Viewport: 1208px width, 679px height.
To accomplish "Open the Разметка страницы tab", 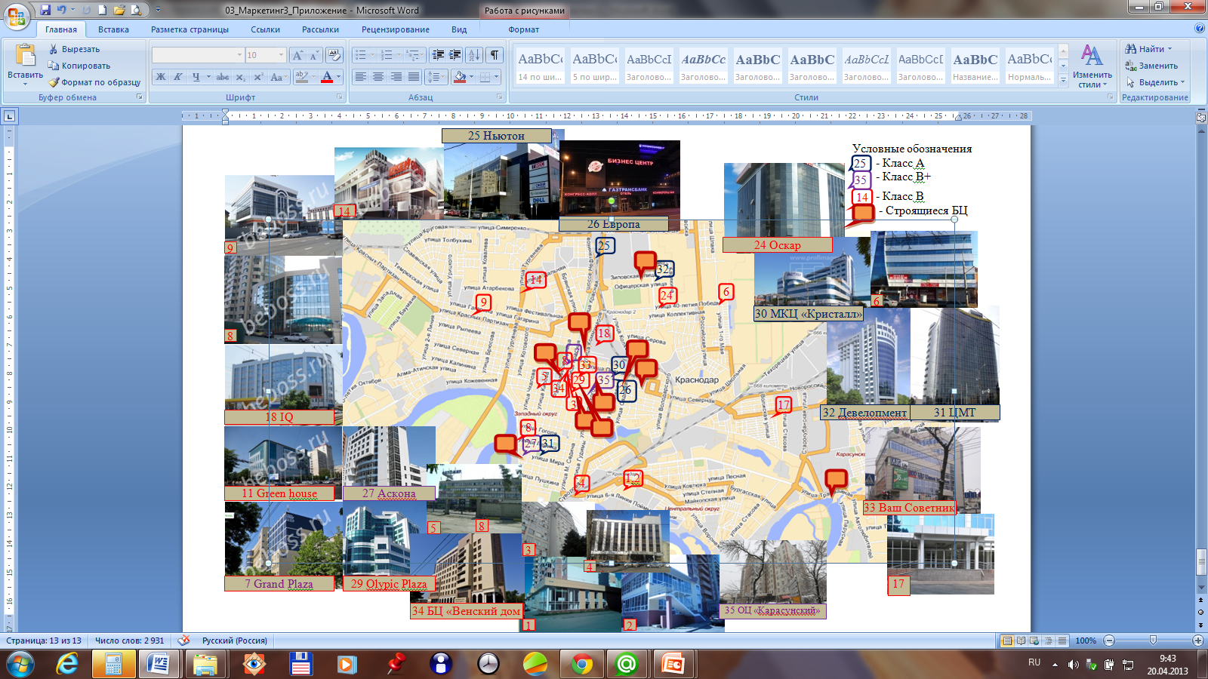I will pos(190,29).
